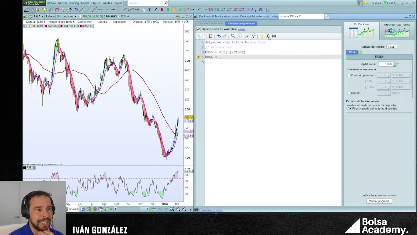Undo the last edit in the code editor
Viewport: 417px width, 235px height.
(x=219, y=36)
